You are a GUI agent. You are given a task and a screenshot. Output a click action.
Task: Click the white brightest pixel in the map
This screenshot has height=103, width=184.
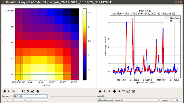(x=43, y=76)
